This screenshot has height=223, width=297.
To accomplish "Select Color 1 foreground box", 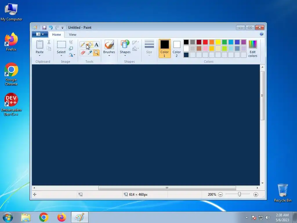I will 165,48.
